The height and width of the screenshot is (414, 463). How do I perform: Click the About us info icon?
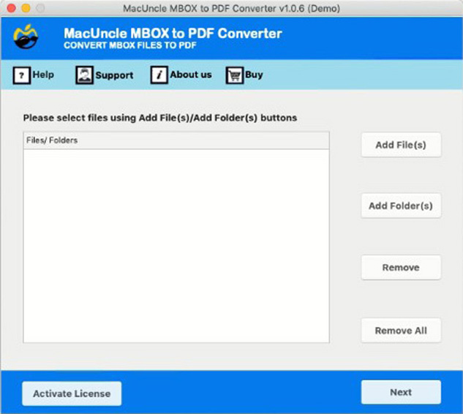(159, 75)
